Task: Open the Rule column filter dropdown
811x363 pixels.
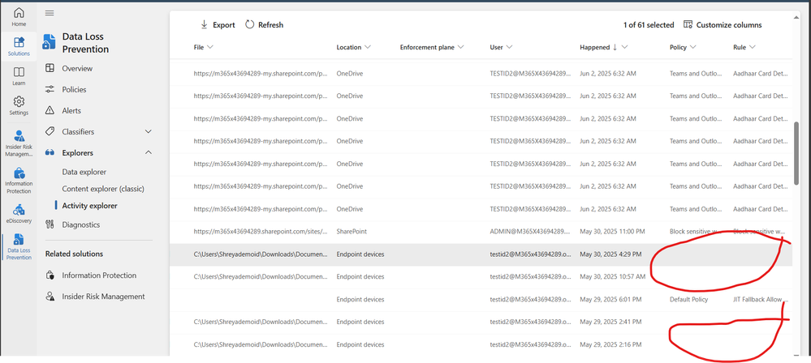Action: click(752, 47)
